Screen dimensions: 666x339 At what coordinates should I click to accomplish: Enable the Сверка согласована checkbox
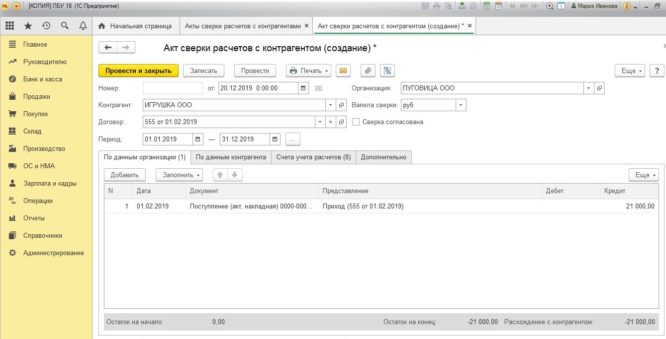[x=356, y=122]
